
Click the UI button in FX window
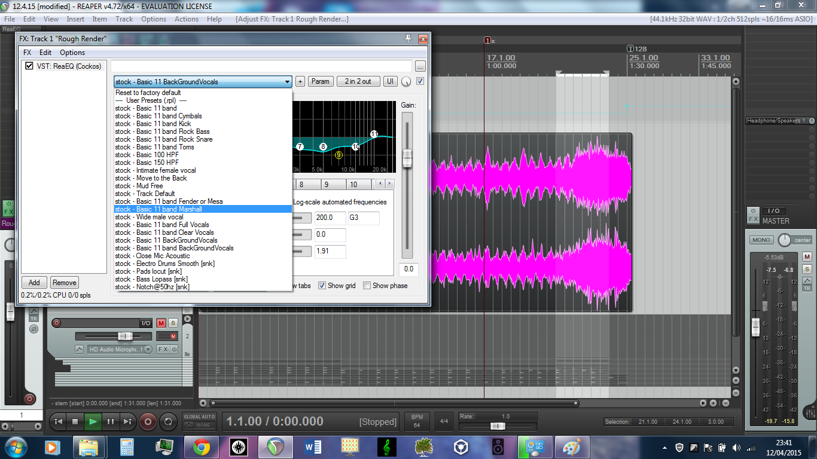390,81
